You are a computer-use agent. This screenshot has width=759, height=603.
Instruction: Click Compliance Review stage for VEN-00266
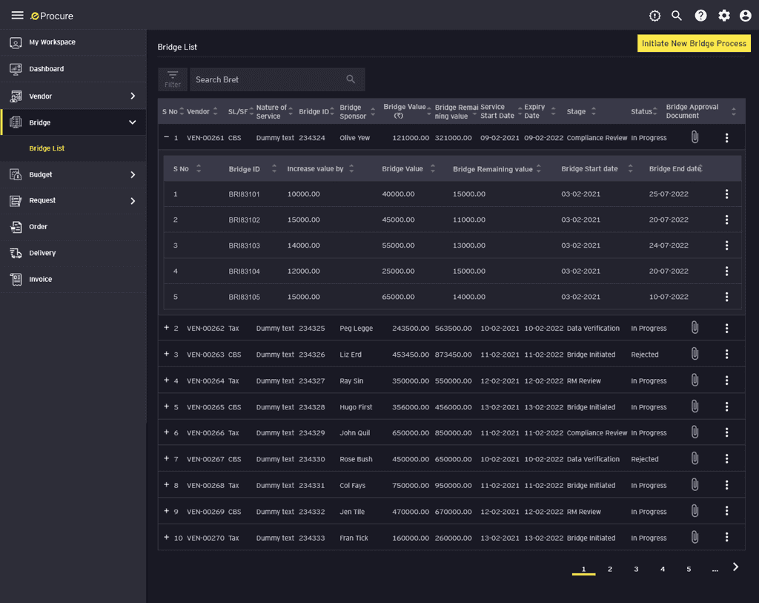597,433
